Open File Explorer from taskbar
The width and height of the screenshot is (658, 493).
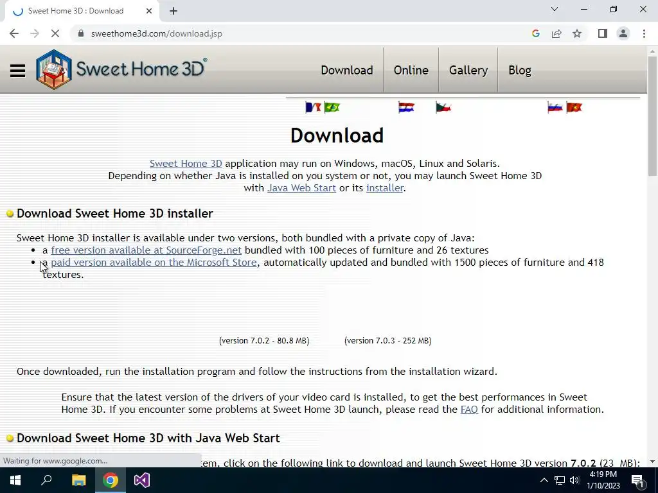tap(78, 480)
